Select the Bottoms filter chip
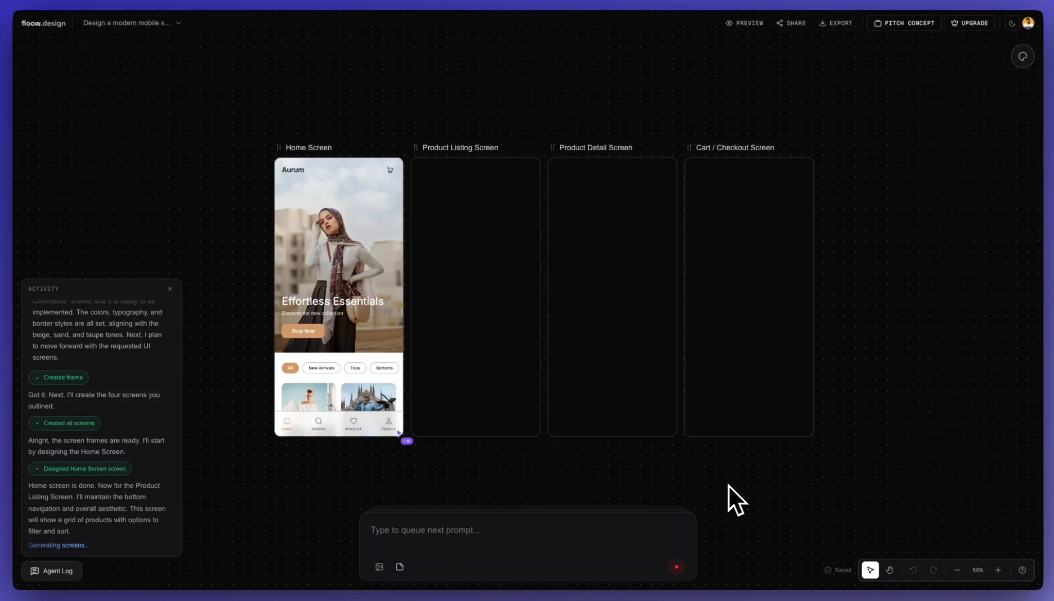 click(384, 368)
